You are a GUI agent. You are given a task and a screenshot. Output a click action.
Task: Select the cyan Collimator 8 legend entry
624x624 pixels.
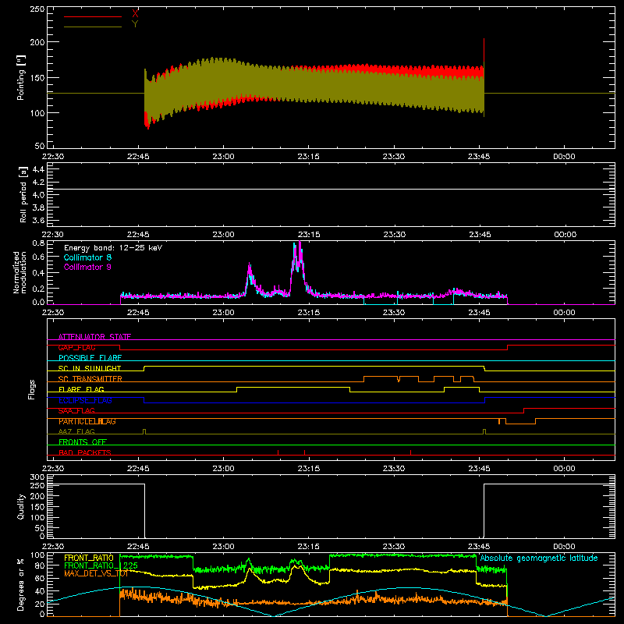click(x=87, y=257)
